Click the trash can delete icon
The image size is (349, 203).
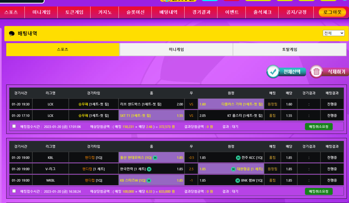pos(316,72)
